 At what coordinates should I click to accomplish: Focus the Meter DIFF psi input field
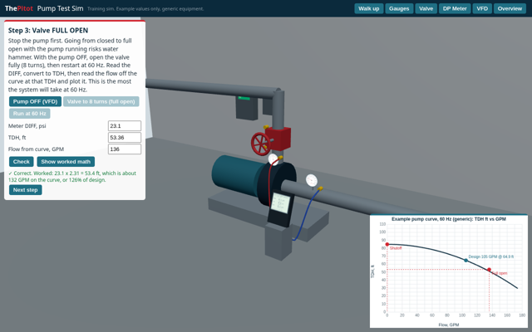125,125
